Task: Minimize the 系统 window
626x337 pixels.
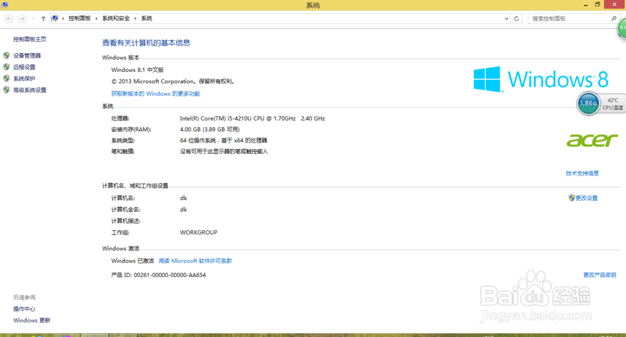Action: pos(585,5)
